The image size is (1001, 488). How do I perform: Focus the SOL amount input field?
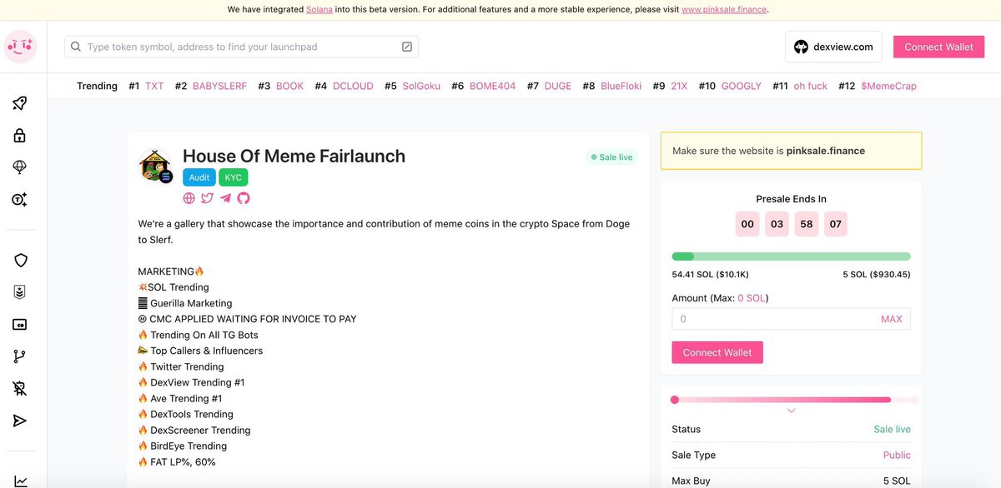point(791,319)
